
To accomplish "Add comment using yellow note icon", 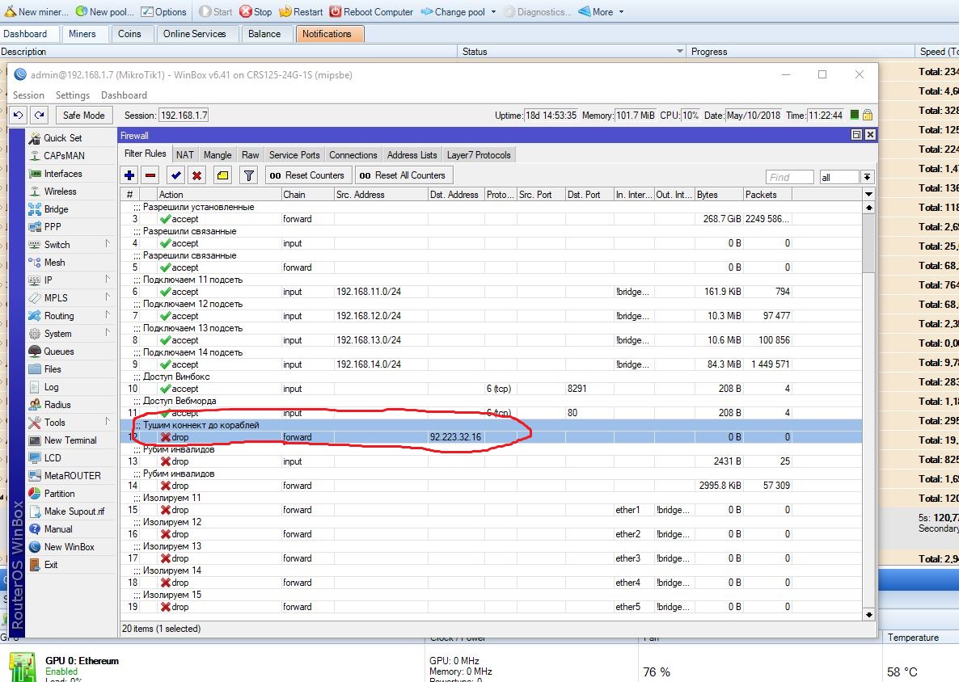I will [222, 175].
